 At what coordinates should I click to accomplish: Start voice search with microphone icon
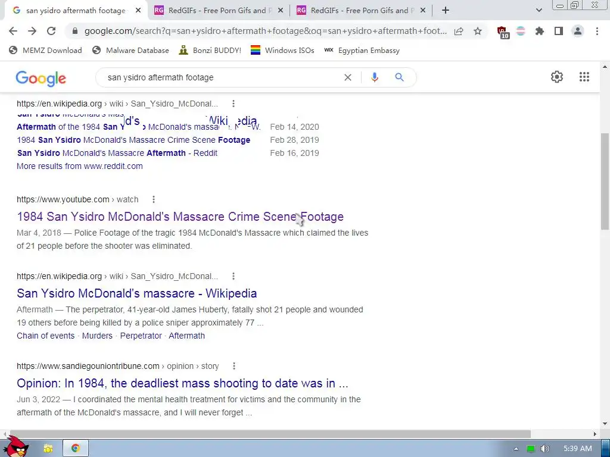375,77
